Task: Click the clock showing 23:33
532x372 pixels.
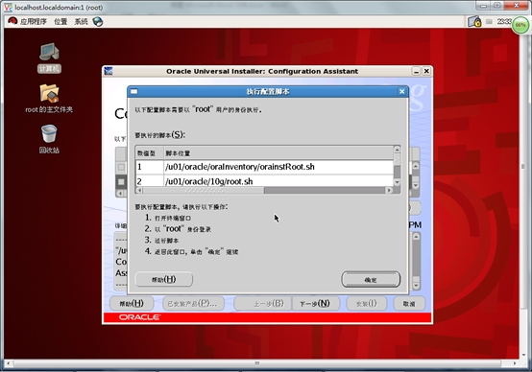Action: click(504, 22)
